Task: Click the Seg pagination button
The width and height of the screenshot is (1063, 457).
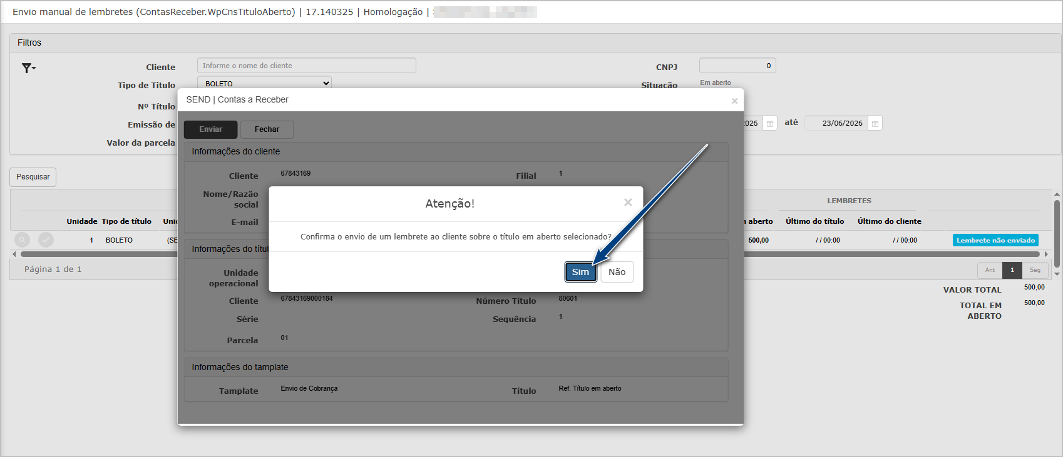Action: click(x=1035, y=270)
